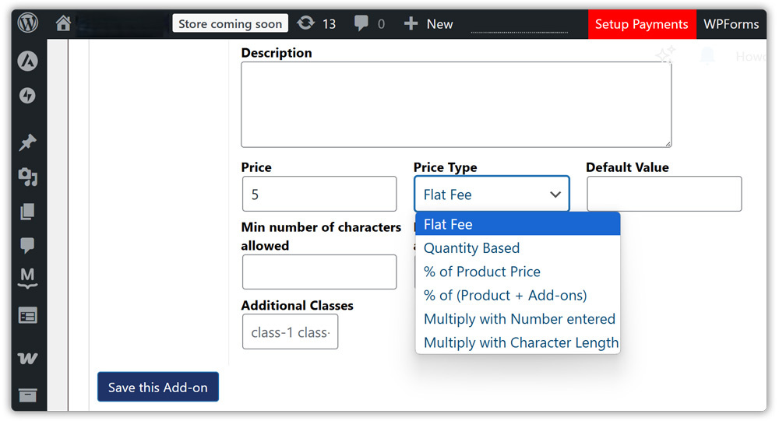Open Posts pushpin sidebar icon
This screenshot has width=779, height=421.
coord(27,142)
